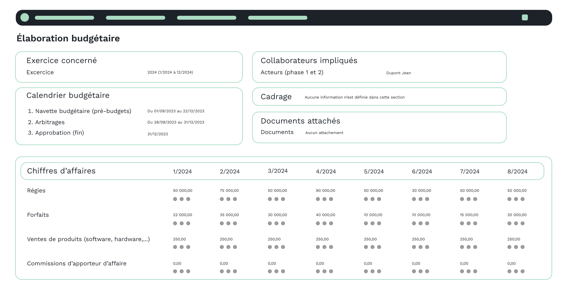Open three-dot options under Ventes de produits 6/2024

421,247
